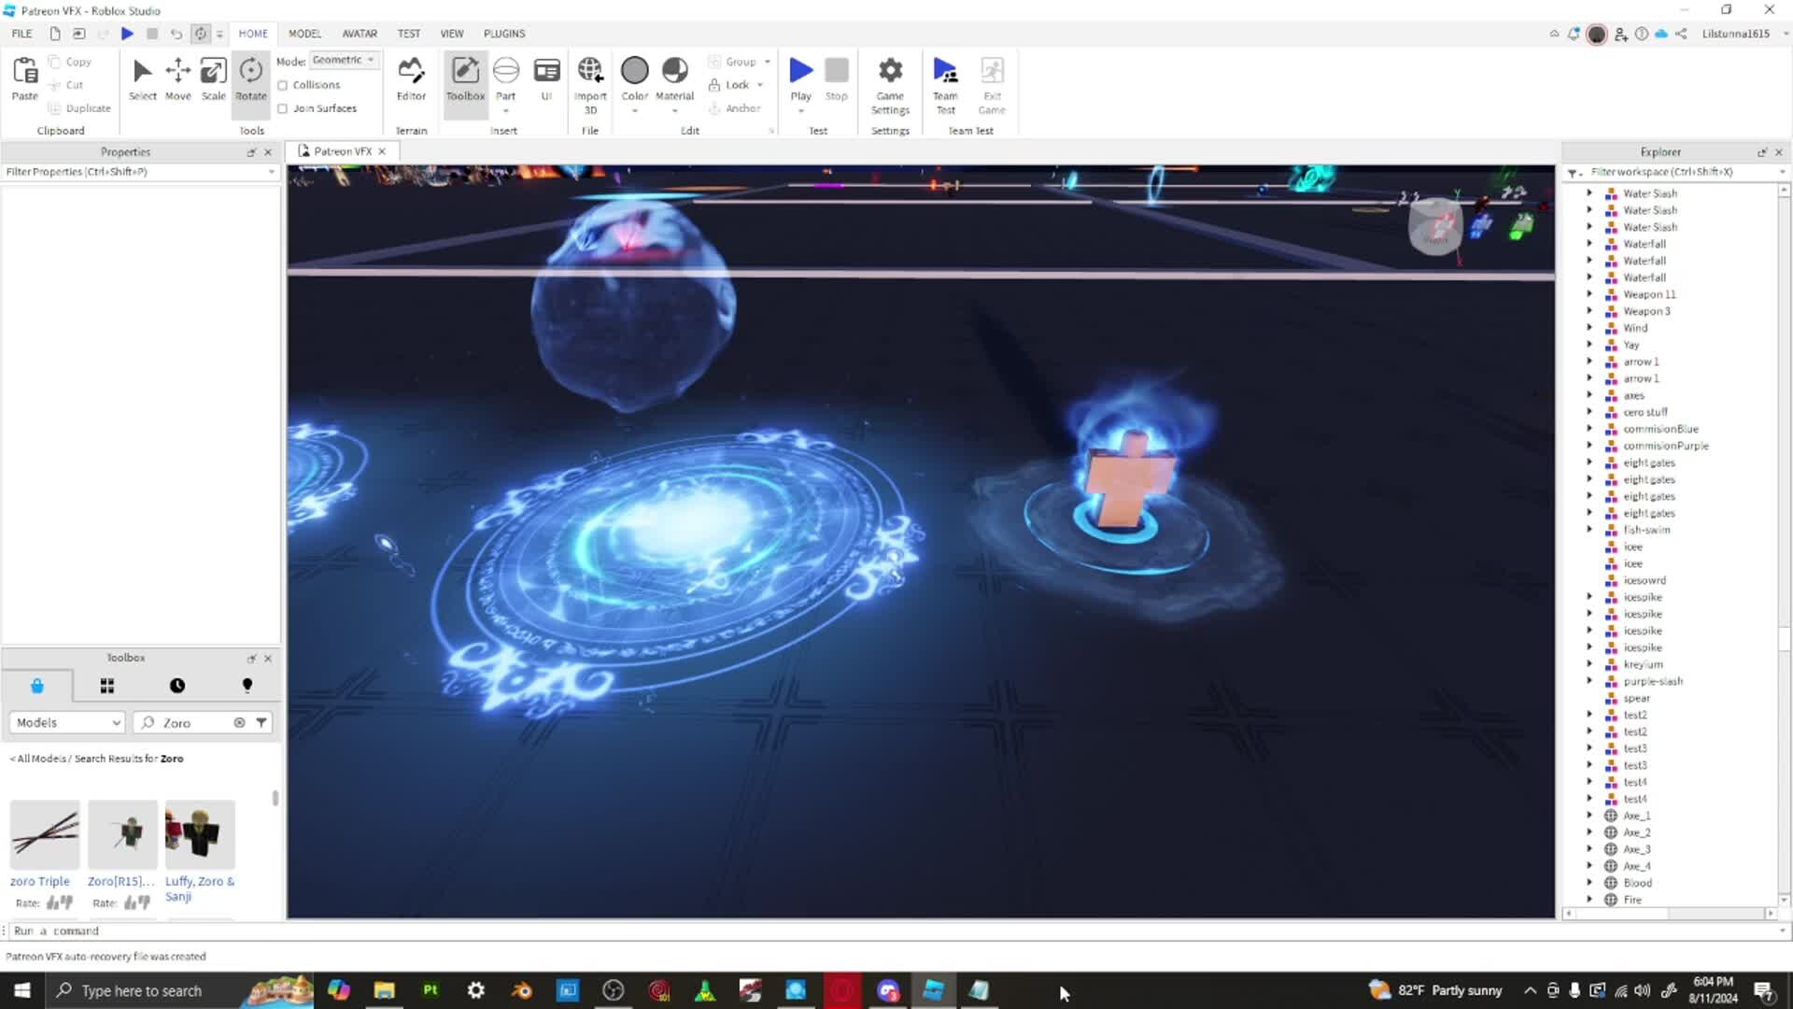Open the Terrain Editor

(x=411, y=78)
